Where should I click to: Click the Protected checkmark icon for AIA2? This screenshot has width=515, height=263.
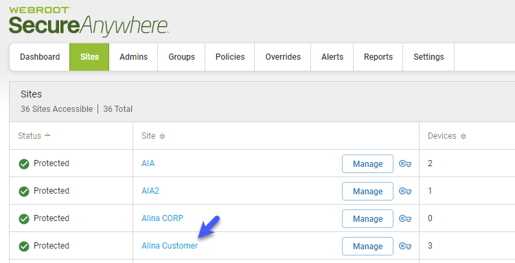pyautogui.click(x=24, y=191)
